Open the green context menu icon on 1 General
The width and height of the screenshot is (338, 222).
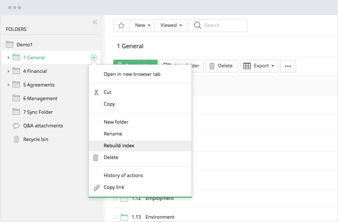(94, 58)
